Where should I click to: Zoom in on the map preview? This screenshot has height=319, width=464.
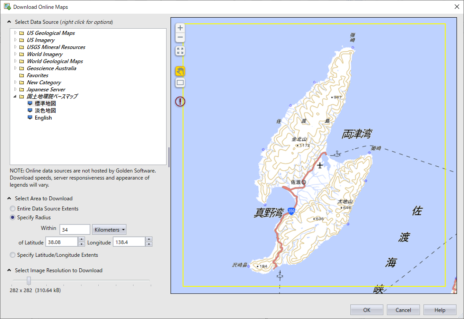tap(180, 28)
